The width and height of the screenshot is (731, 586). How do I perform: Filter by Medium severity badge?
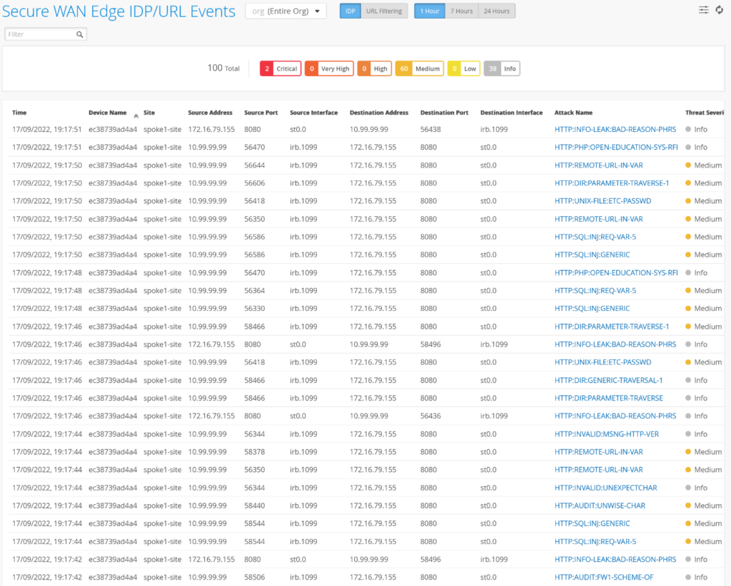click(x=420, y=69)
